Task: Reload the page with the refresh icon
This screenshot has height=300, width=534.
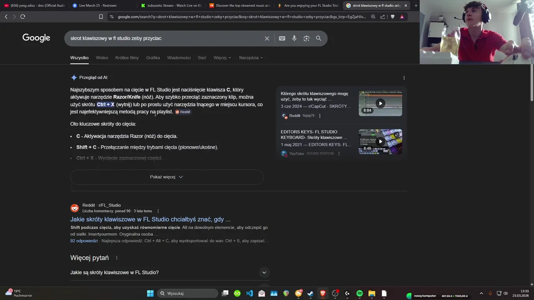Action: tap(23, 17)
